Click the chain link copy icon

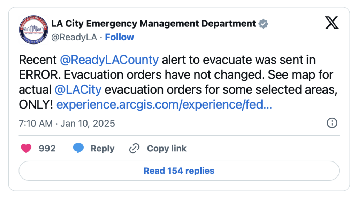[x=134, y=149]
